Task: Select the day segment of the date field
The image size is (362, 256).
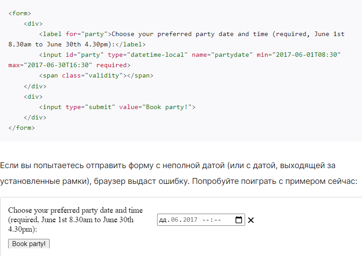Action: [162, 220]
